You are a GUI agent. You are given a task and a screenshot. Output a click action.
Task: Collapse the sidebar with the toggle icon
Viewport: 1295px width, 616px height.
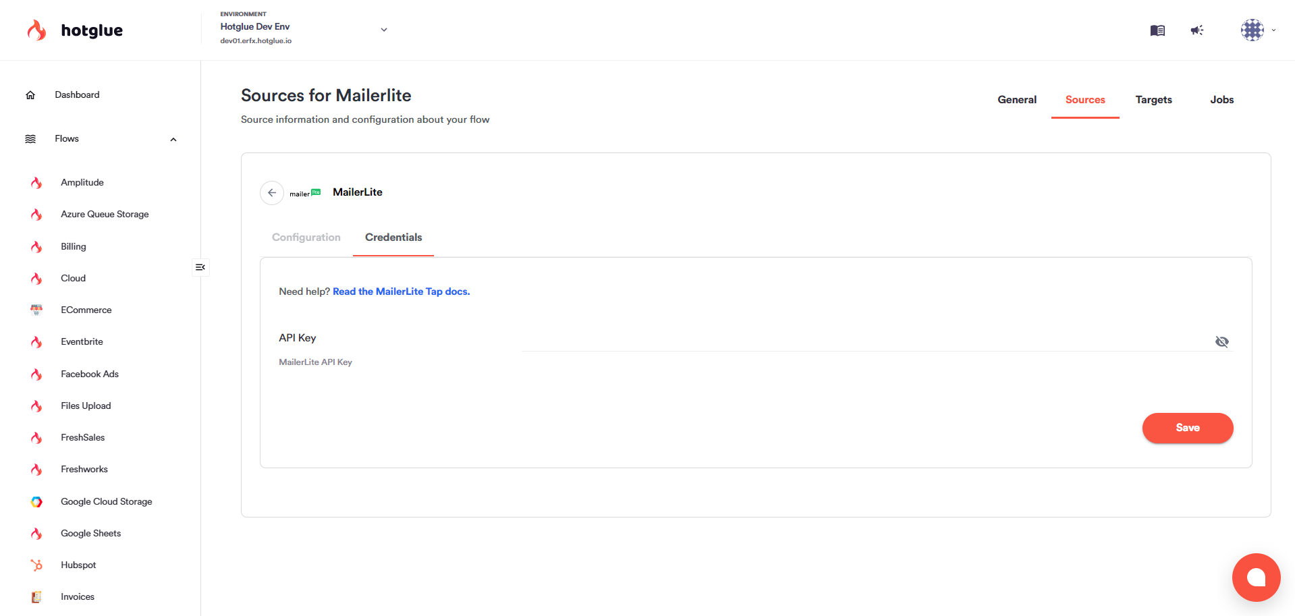click(200, 267)
